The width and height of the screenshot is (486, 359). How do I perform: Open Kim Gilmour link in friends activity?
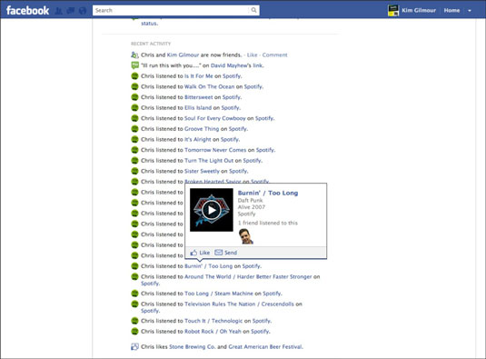[183, 55]
